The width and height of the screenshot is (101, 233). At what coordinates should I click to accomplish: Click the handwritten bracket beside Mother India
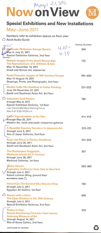click(5, 89)
